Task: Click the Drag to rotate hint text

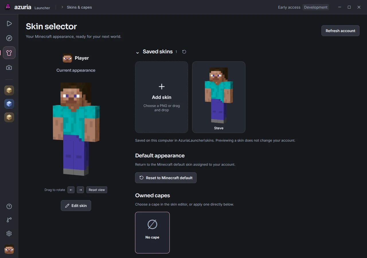Action: [x=55, y=190]
